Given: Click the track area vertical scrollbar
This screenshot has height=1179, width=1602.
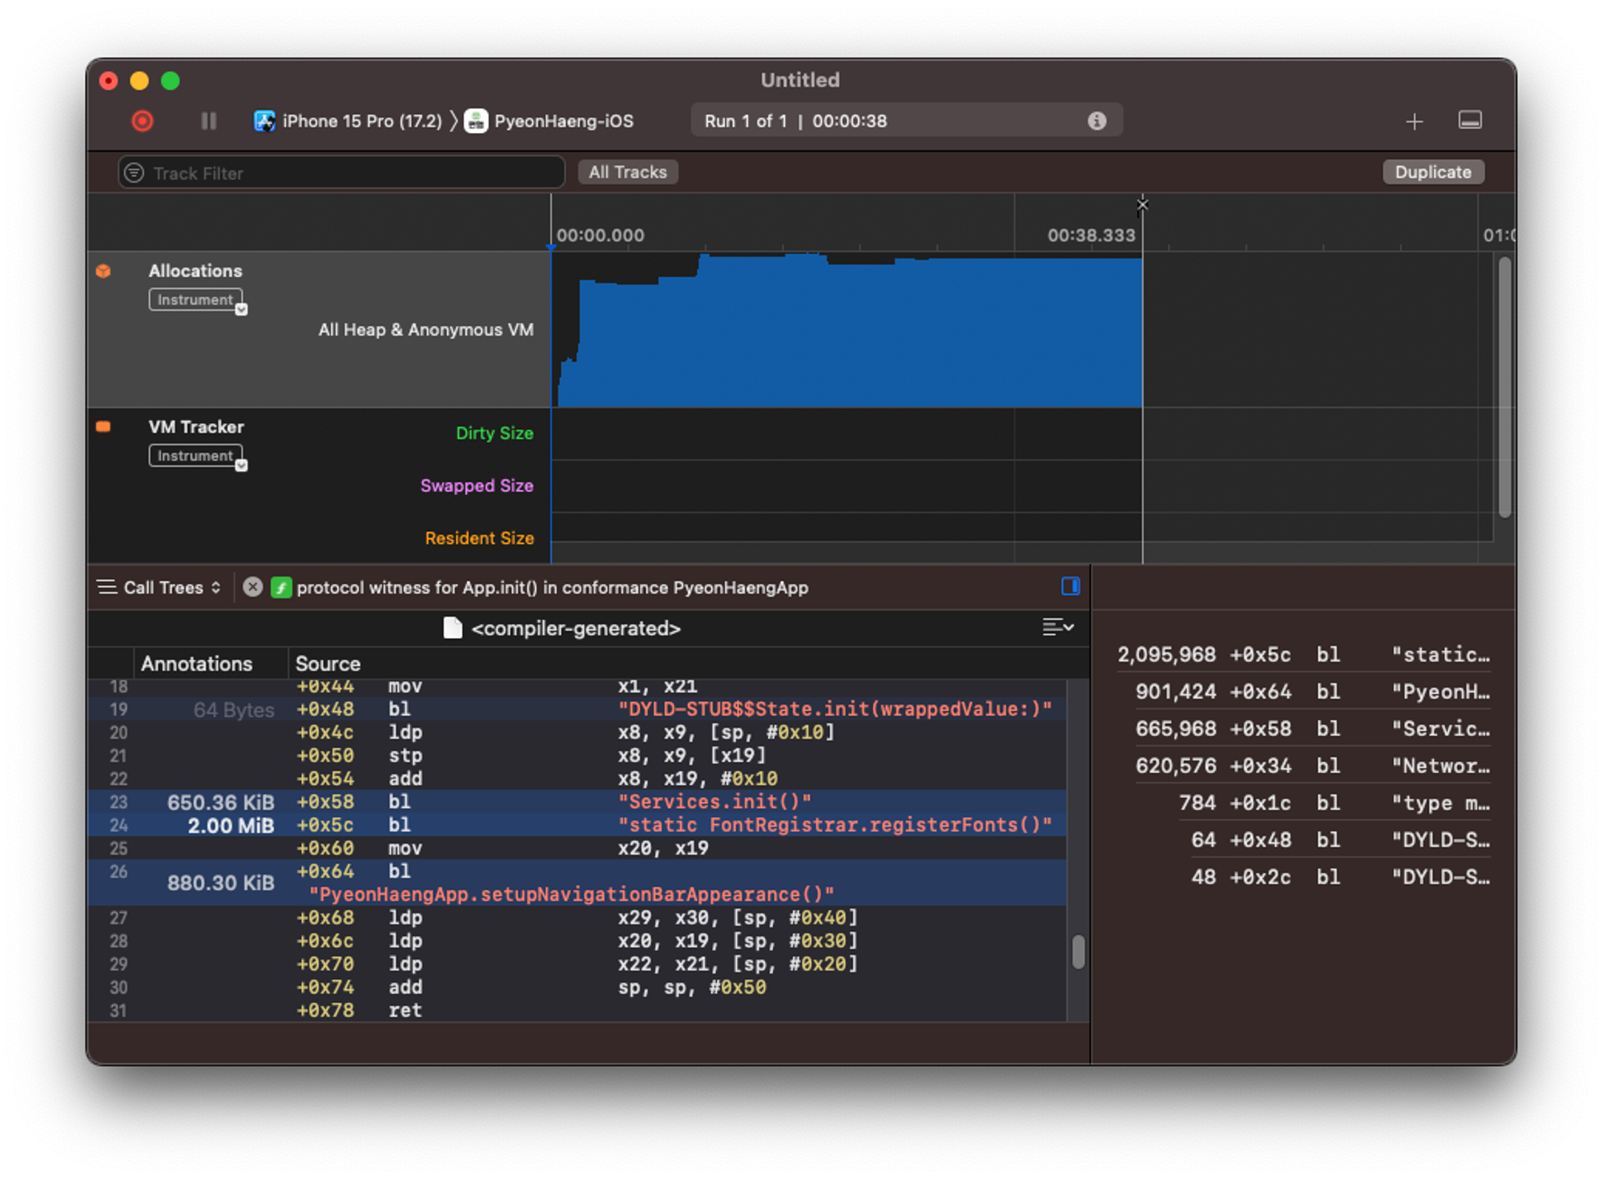Looking at the screenshot, I should (1504, 388).
